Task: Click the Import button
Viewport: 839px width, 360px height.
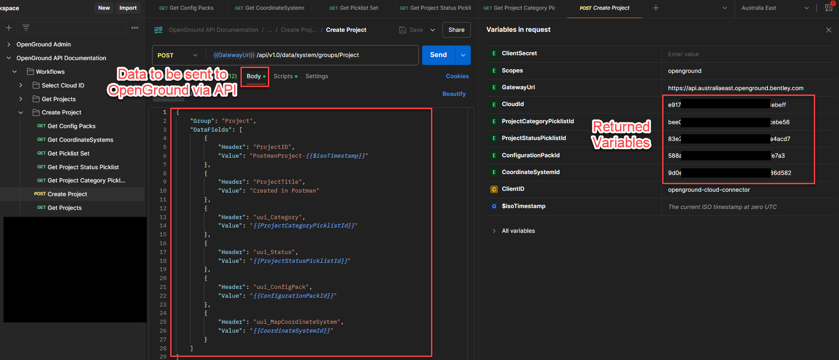Action: click(x=128, y=8)
